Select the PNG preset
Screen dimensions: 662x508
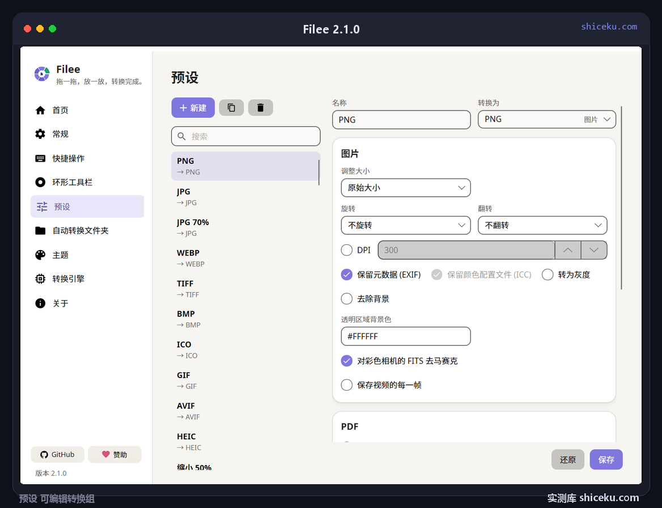(245, 166)
